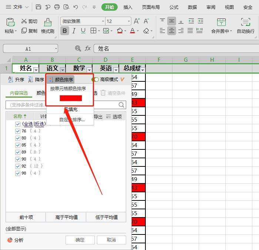Open the font name dropdown 微软雅黑
The image size is (259, 250).
(82, 21)
